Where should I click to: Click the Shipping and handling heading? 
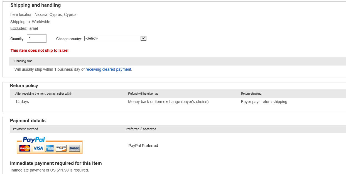coord(36,5)
